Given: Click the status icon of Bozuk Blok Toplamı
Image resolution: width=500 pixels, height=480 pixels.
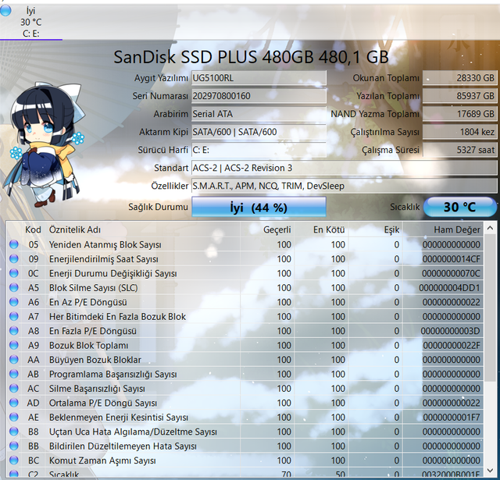Looking at the screenshot, I should [13, 346].
